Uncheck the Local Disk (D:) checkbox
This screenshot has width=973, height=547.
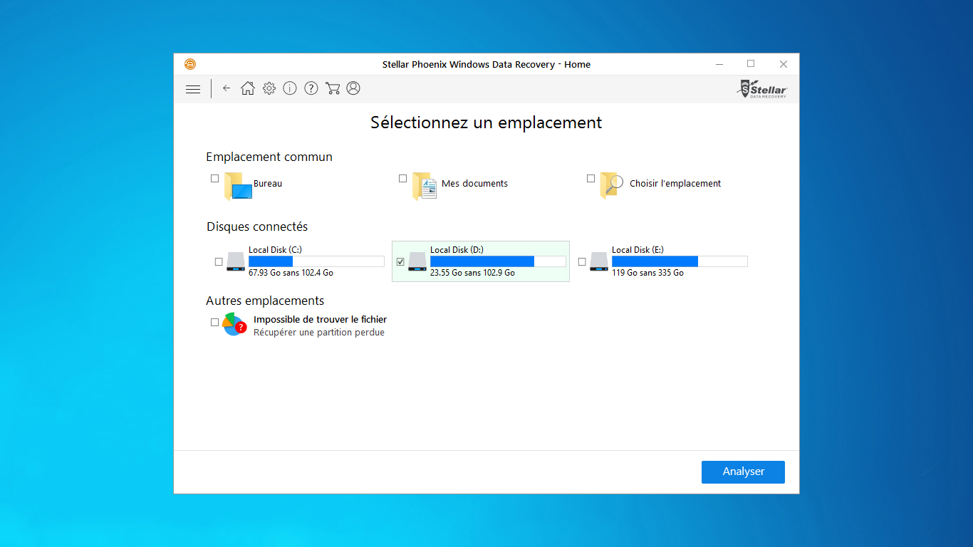pyautogui.click(x=400, y=262)
